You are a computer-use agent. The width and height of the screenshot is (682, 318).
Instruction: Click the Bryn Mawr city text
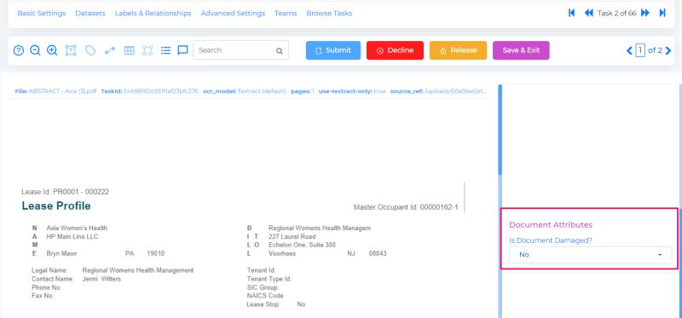pyautogui.click(x=61, y=253)
